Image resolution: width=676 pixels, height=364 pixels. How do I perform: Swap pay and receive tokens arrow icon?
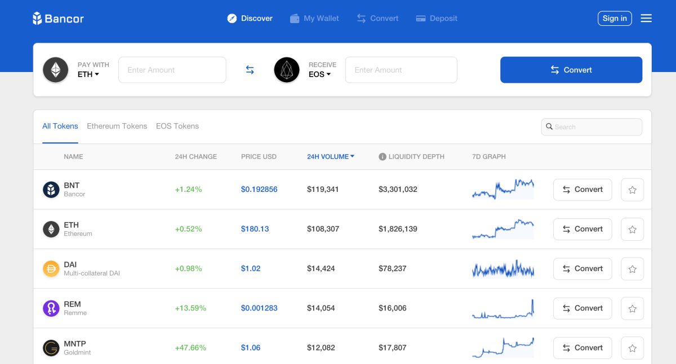click(x=250, y=70)
